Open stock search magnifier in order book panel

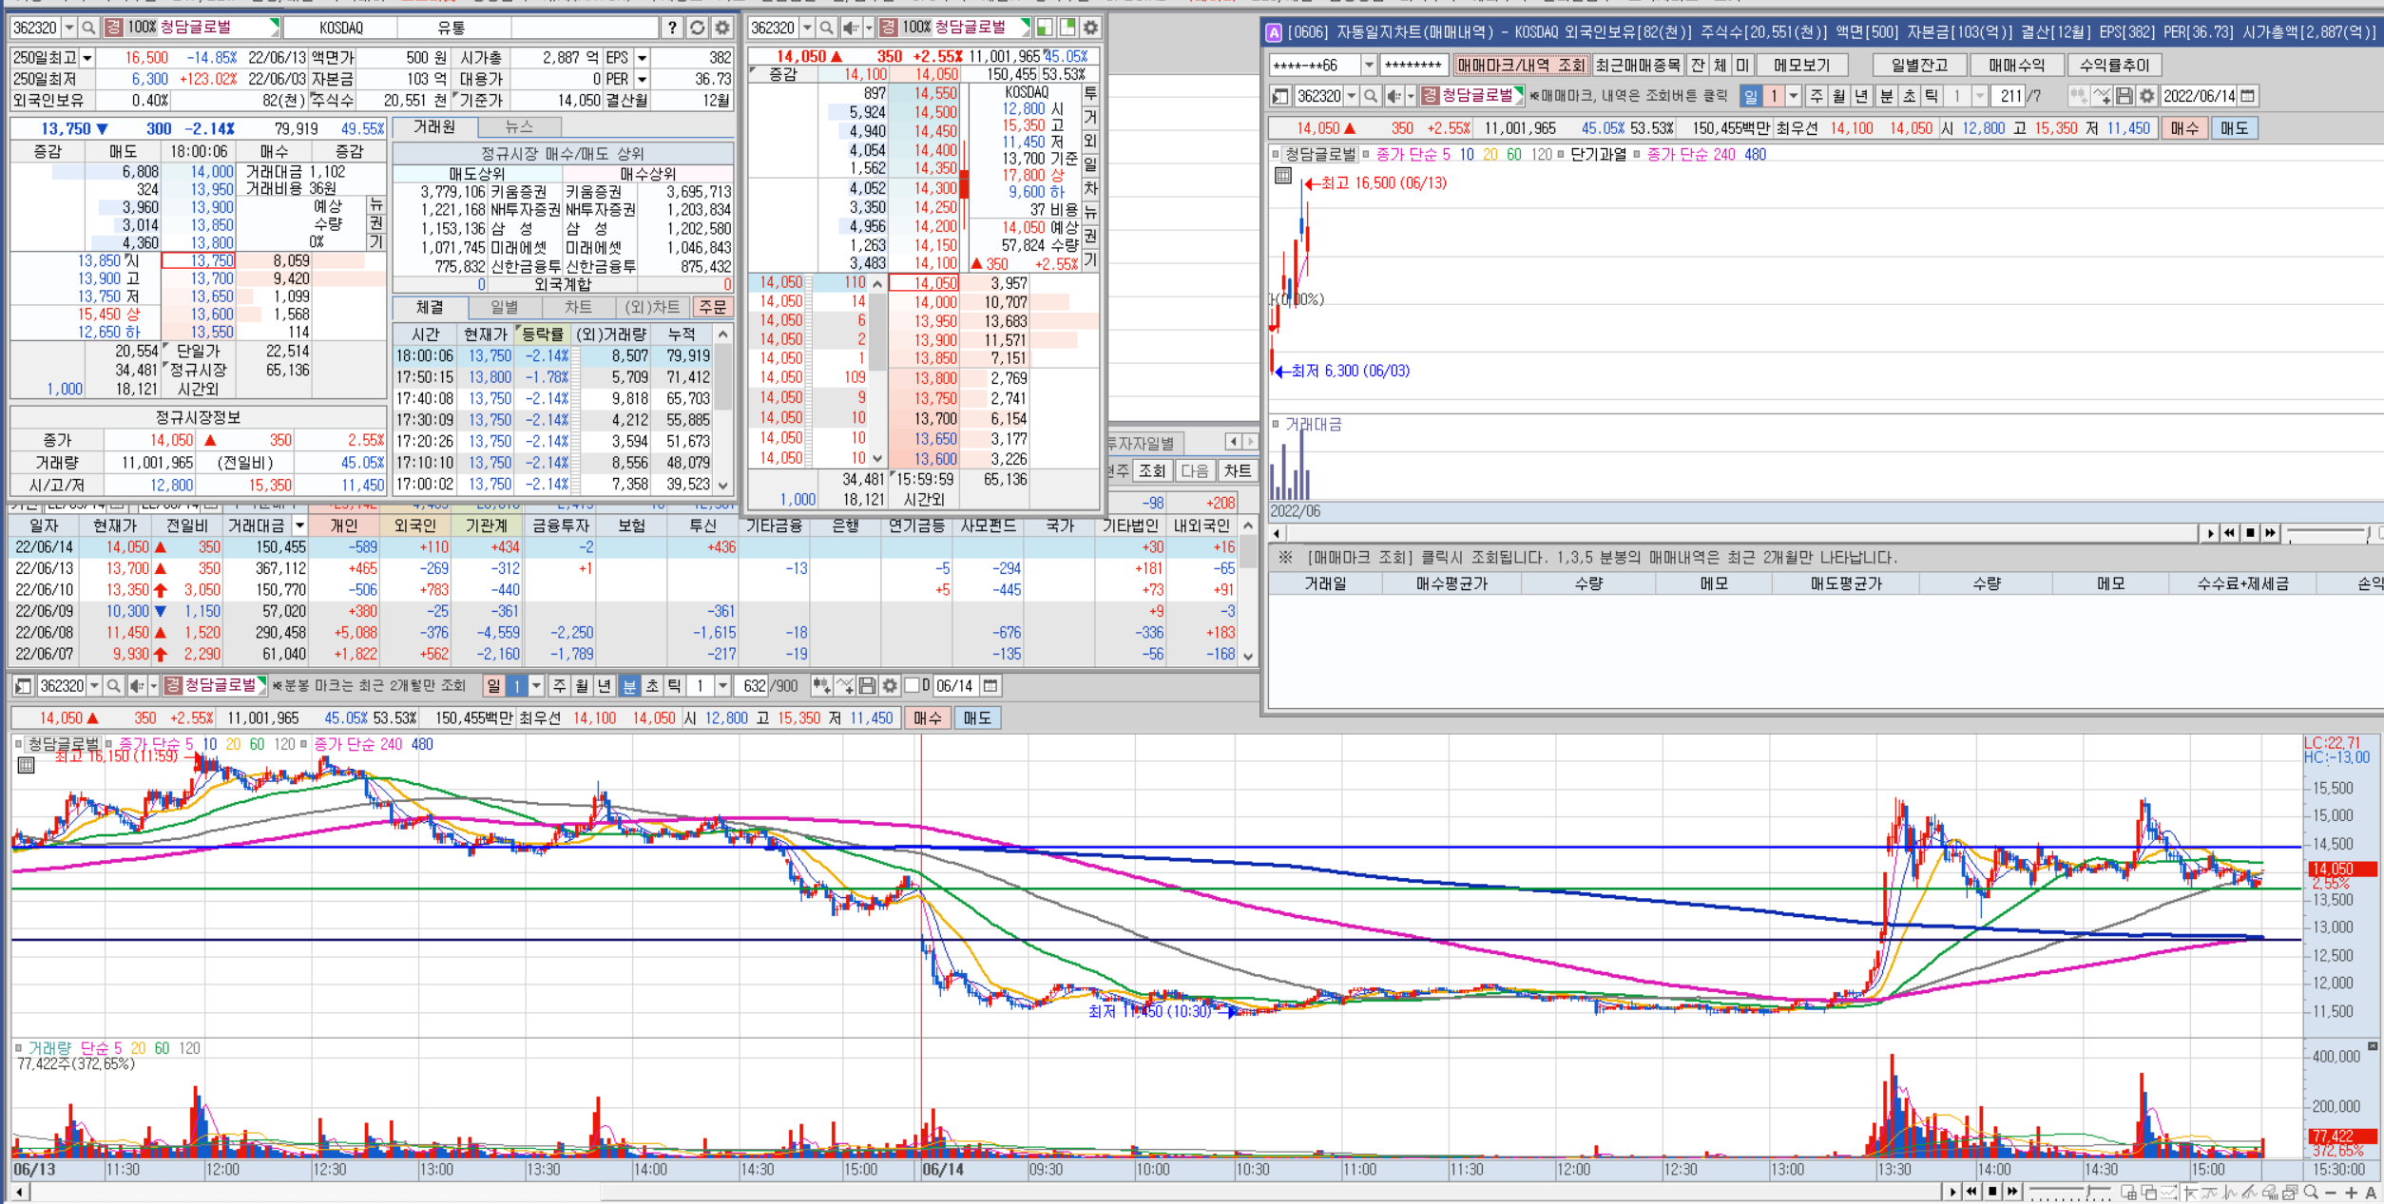tap(827, 28)
